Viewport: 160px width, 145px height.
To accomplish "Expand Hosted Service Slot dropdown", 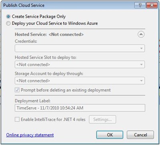I will (80, 65).
